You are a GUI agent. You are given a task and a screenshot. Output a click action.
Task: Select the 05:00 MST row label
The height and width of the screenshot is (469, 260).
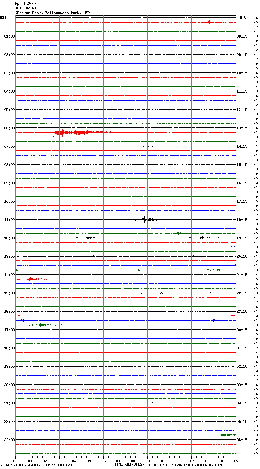[9, 110]
